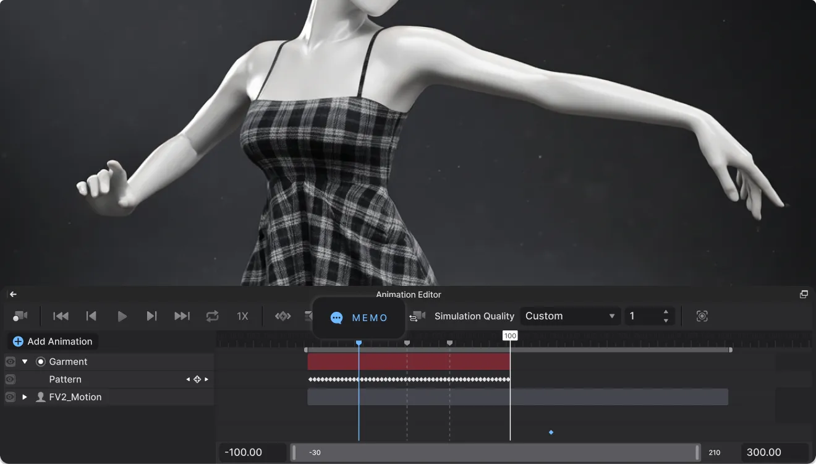The image size is (816, 464).
Task: Open the Simulation Quality dropdown
Action: click(x=569, y=316)
